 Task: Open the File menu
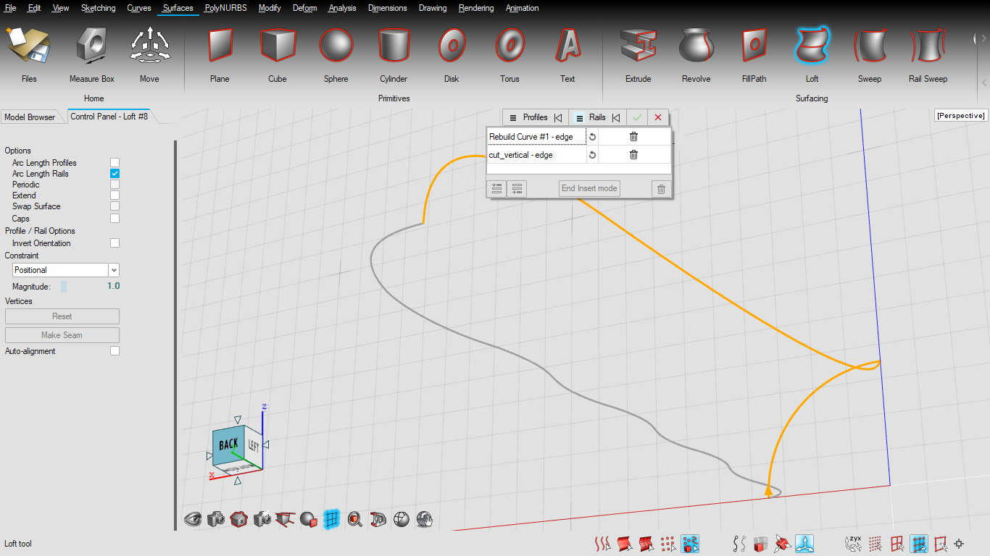10,8
